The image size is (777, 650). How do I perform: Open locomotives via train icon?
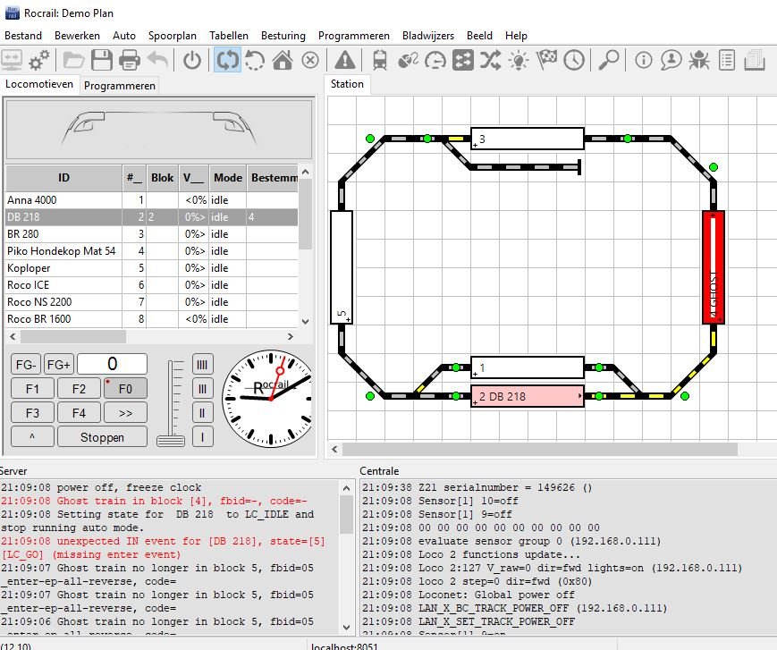(x=380, y=61)
